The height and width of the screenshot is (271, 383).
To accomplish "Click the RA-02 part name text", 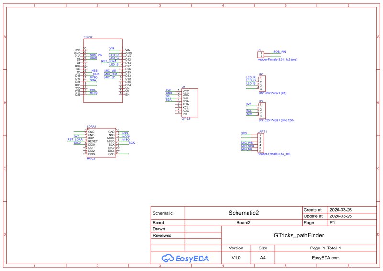I will pos(91,158).
